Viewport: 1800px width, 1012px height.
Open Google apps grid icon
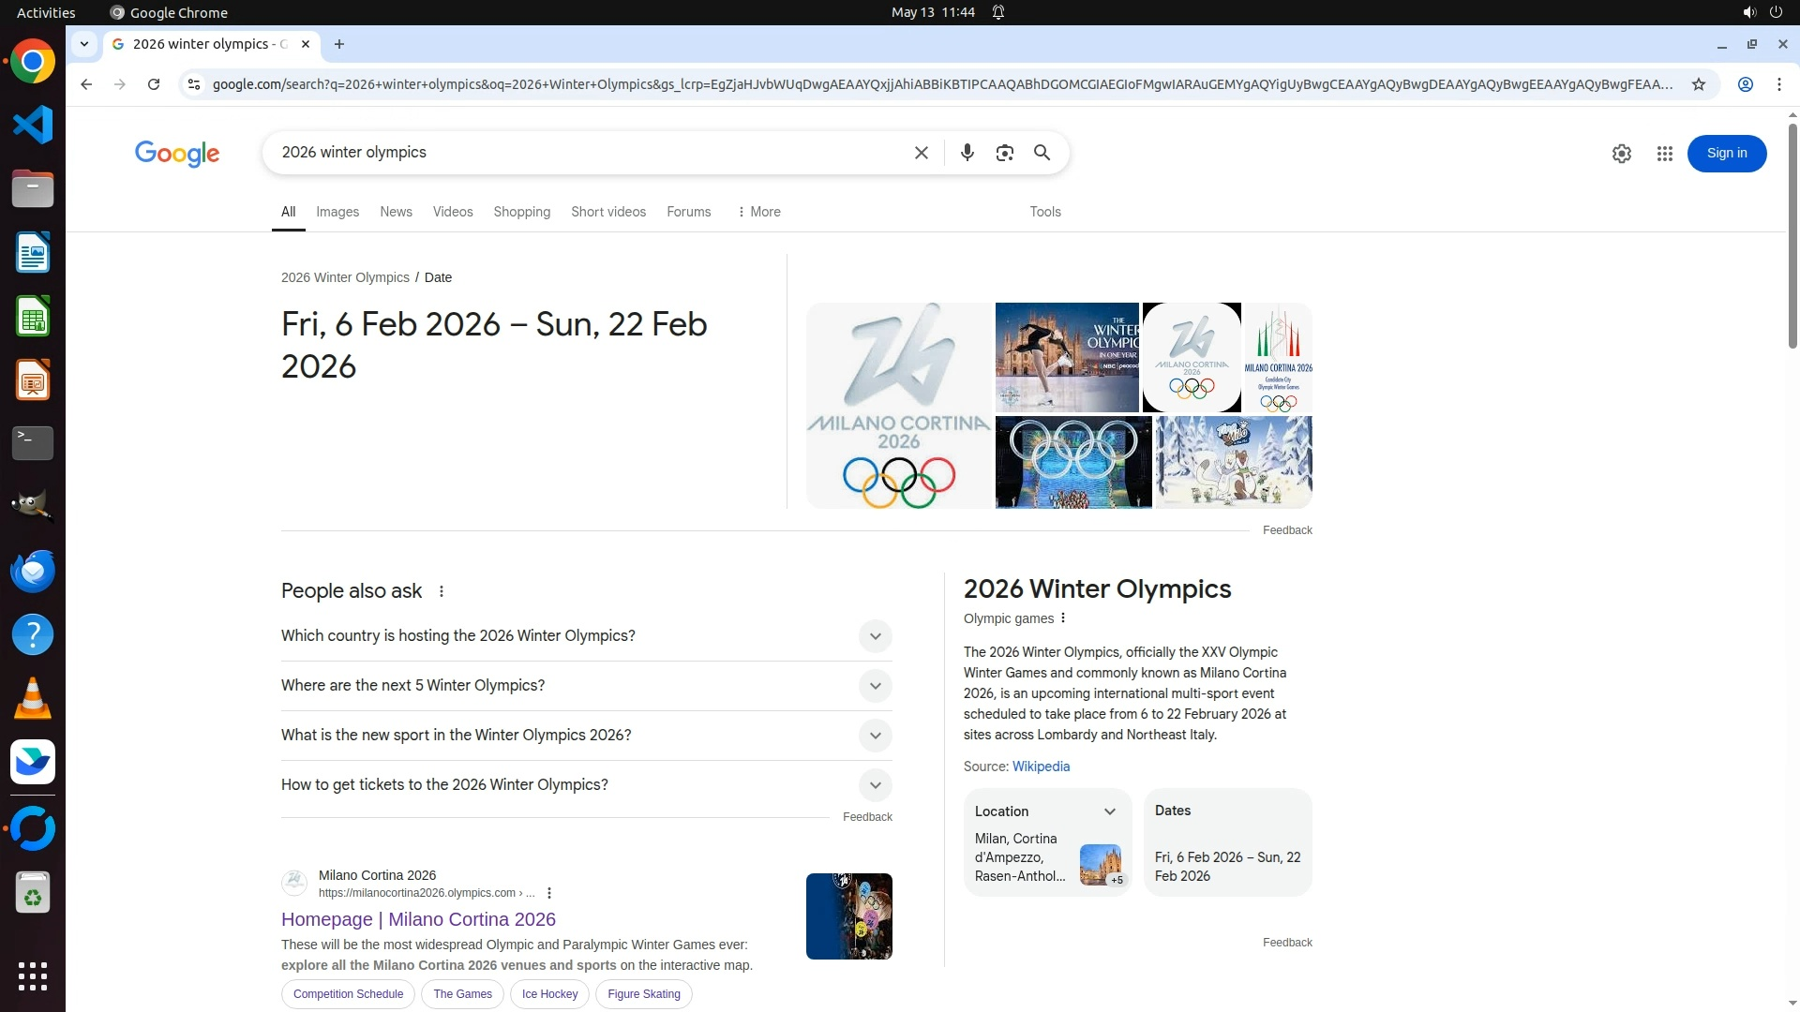coord(1664,154)
